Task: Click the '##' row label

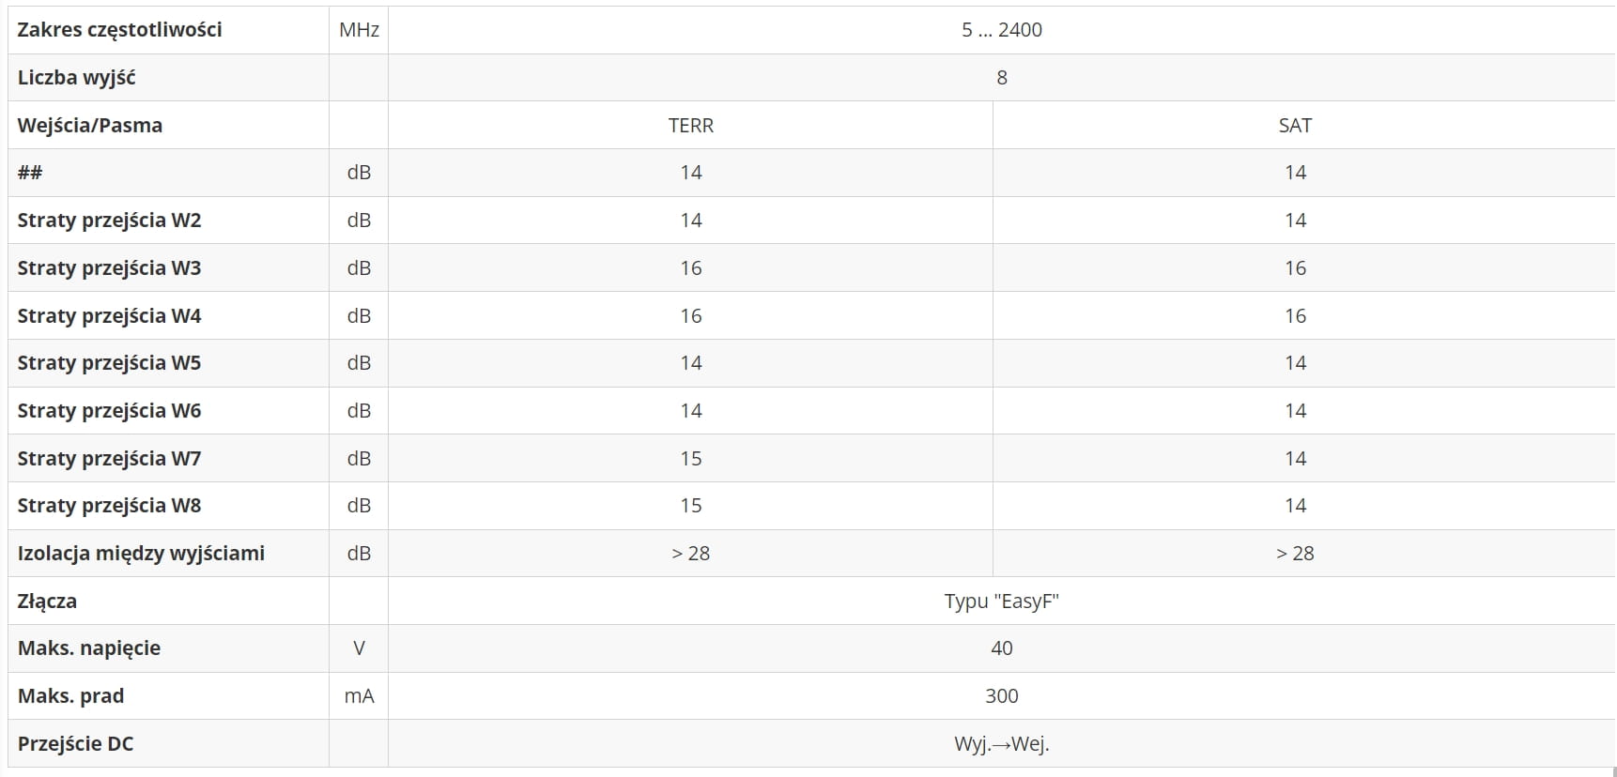Action: (30, 173)
